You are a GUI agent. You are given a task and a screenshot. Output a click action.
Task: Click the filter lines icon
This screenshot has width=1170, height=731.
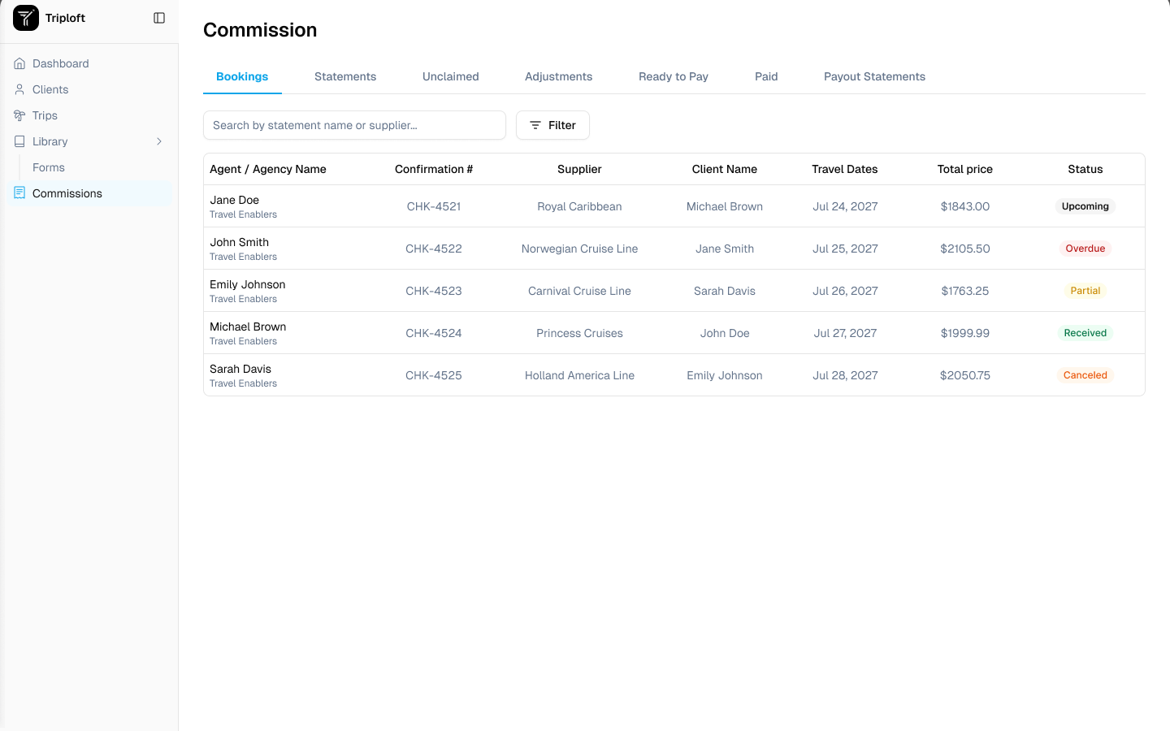(x=535, y=125)
